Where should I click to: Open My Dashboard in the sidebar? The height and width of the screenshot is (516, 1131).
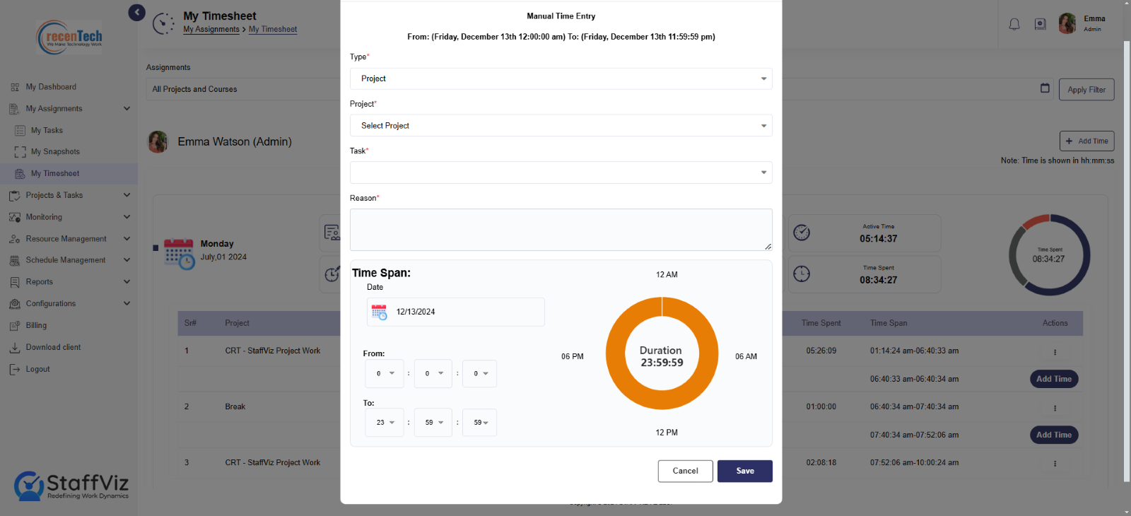51,87
